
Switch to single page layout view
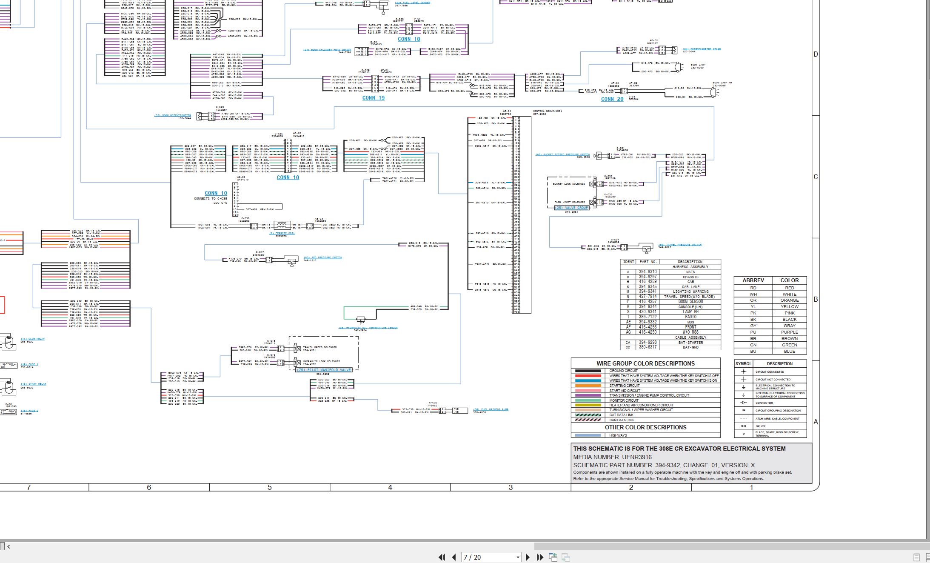[x=917, y=557]
